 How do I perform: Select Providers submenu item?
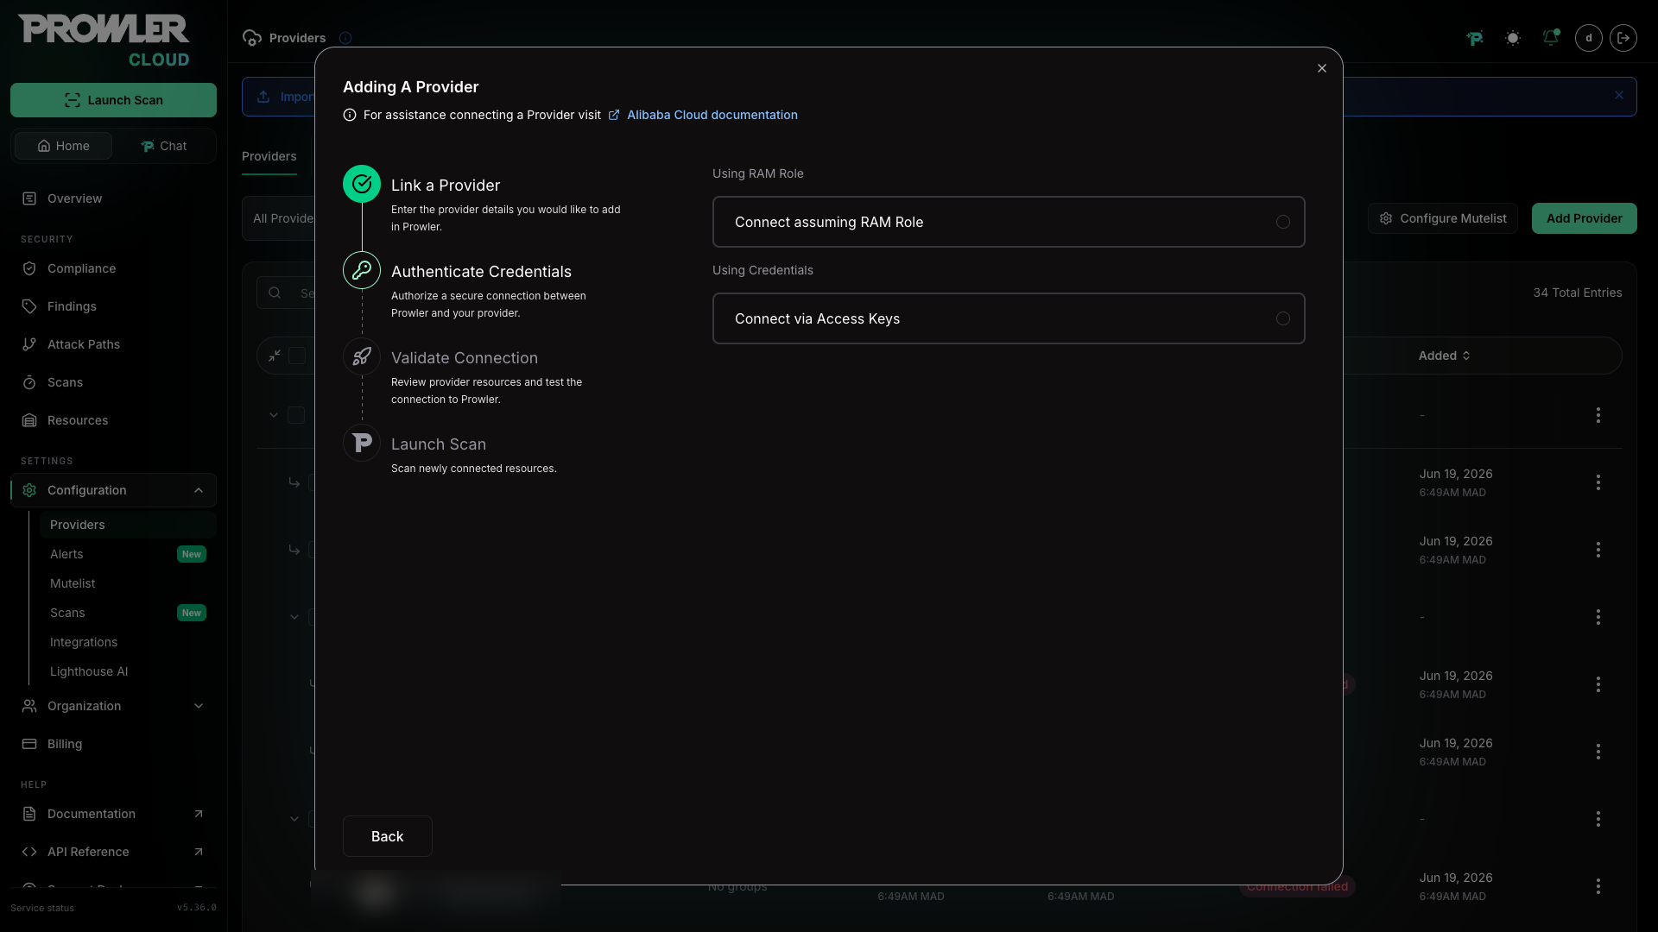click(x=128, y=525)
